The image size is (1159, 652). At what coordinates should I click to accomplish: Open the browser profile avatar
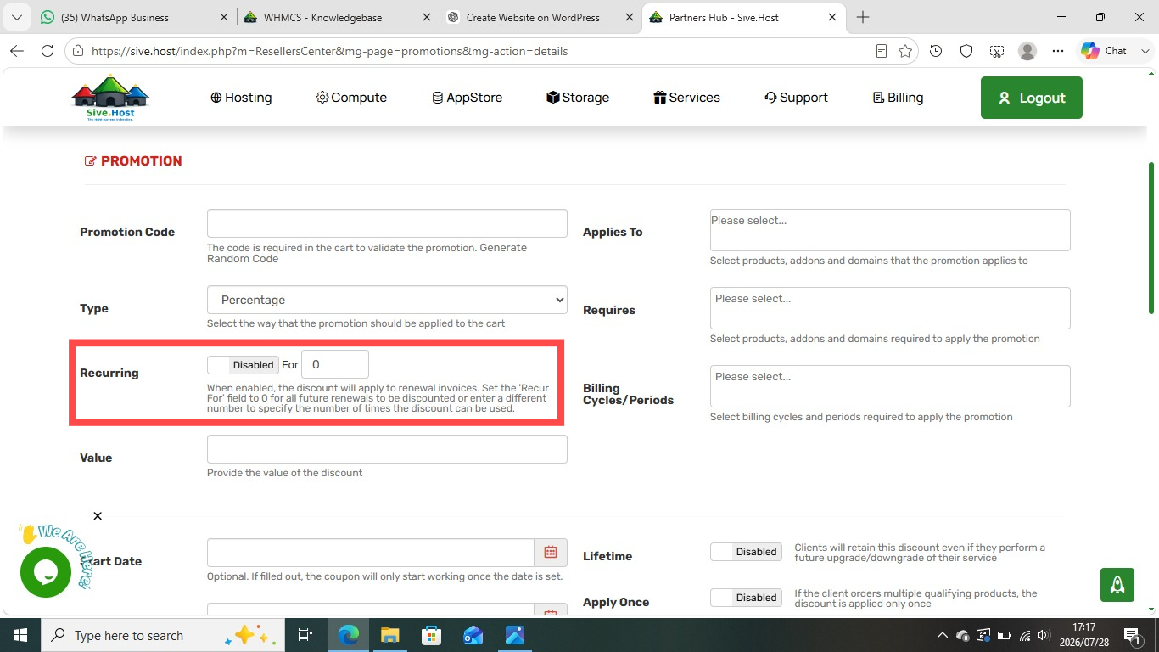click(1027, 51)
